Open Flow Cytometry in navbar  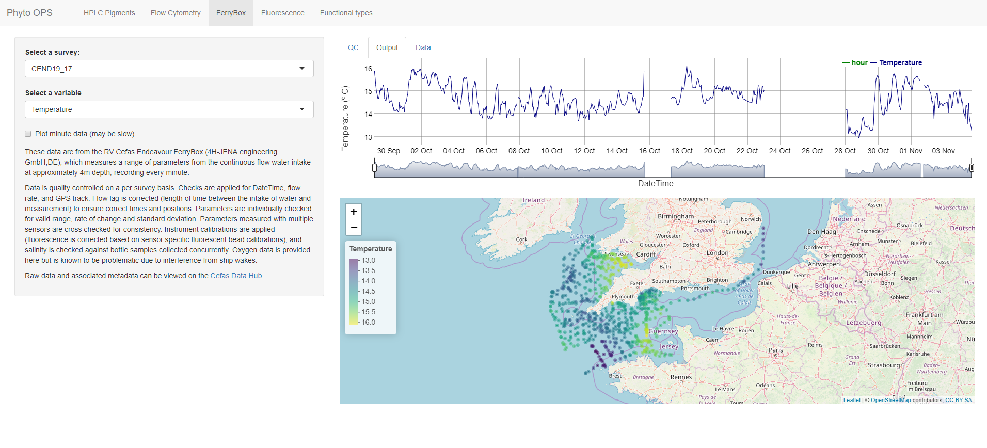pos(176,13)
